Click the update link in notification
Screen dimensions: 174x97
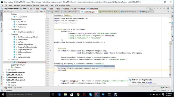150,82
